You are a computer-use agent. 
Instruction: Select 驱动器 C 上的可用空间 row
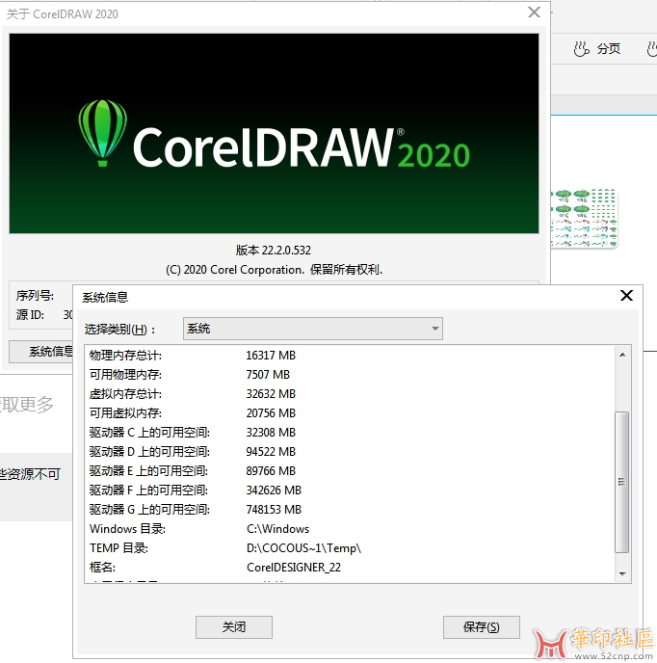click(x=350, y=433)
